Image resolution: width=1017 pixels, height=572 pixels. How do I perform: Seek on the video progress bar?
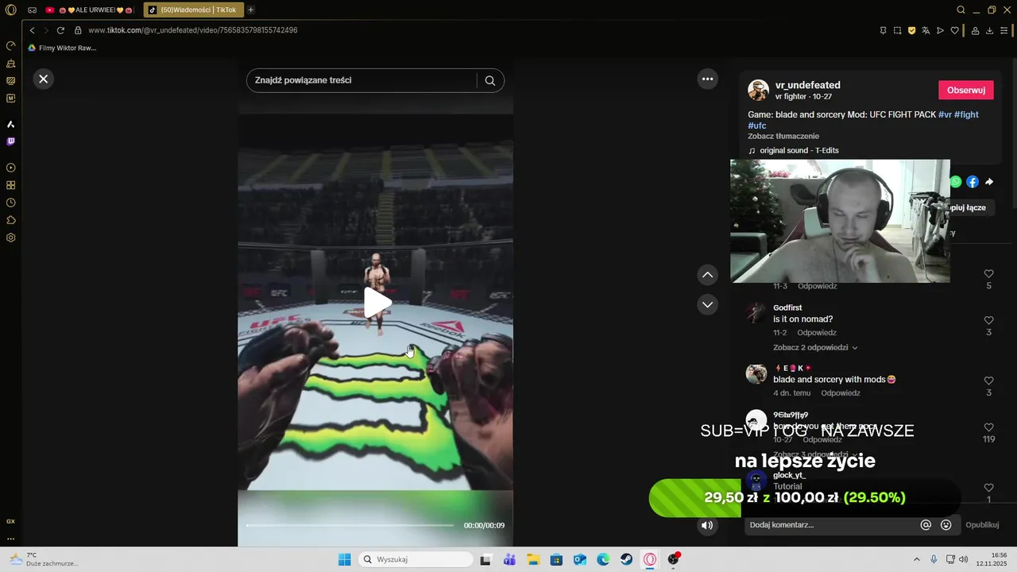pos(350,525)
